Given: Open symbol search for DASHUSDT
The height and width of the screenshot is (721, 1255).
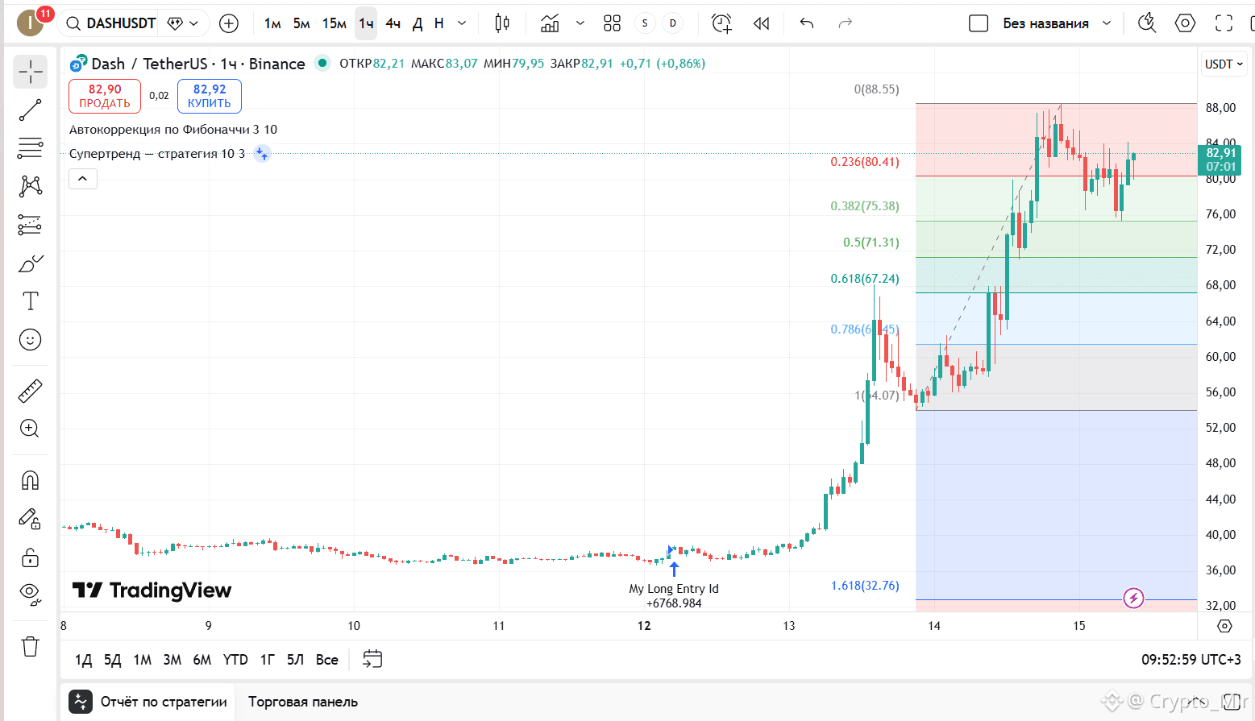Looking at the screenshot, I should point(110,23).
